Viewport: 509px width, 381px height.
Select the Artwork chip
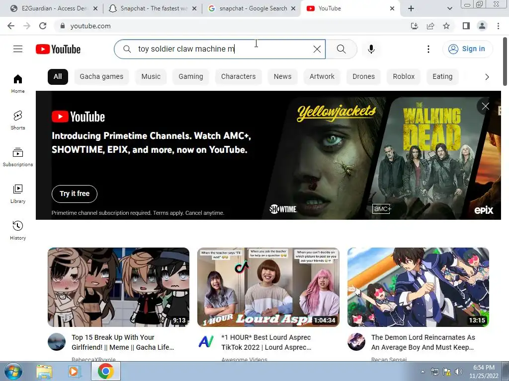coord(322,77)
